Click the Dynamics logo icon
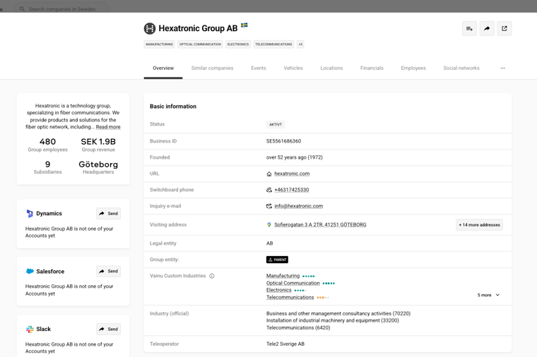Image resolution: width=537 pixels, height=357 pixels. 30,214
